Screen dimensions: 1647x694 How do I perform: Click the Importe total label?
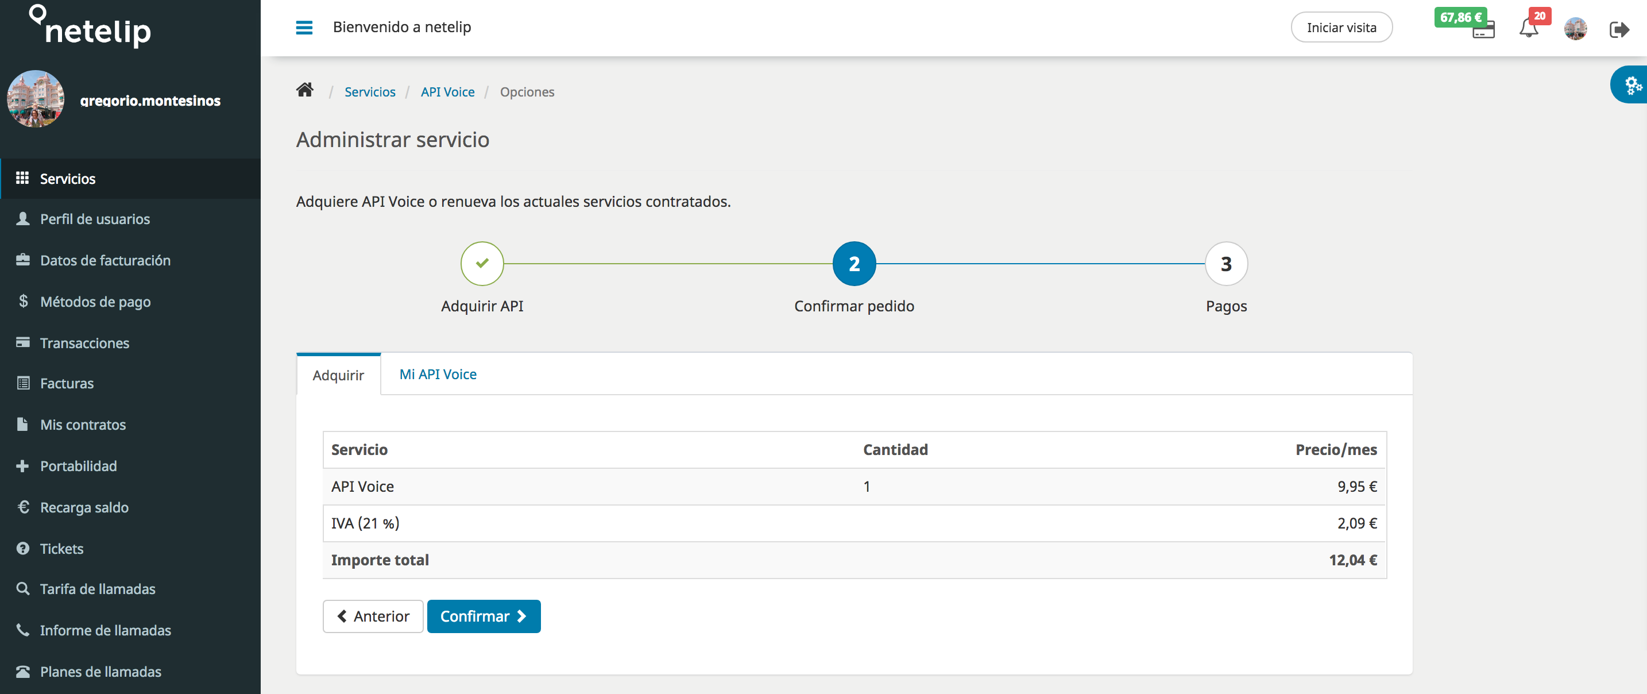(380, 560)
